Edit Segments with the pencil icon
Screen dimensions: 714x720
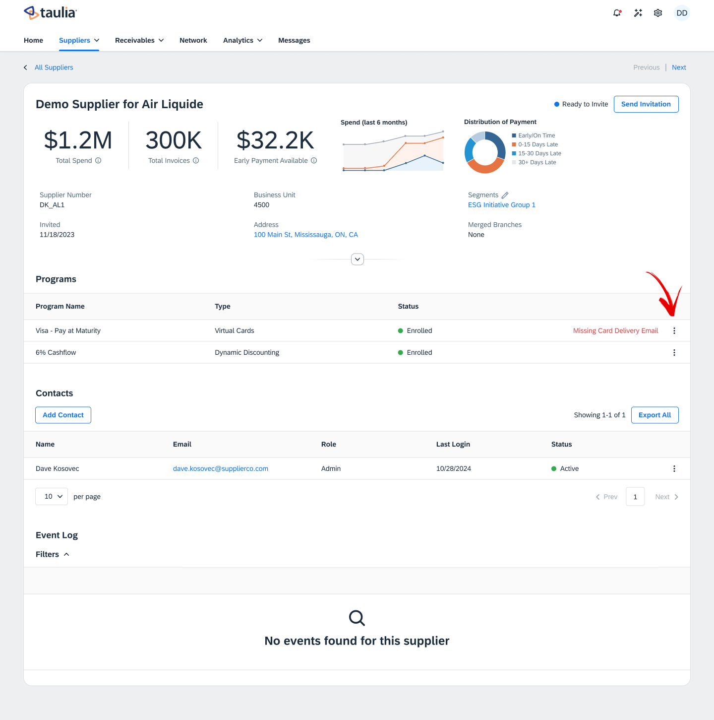pos(505,195)
